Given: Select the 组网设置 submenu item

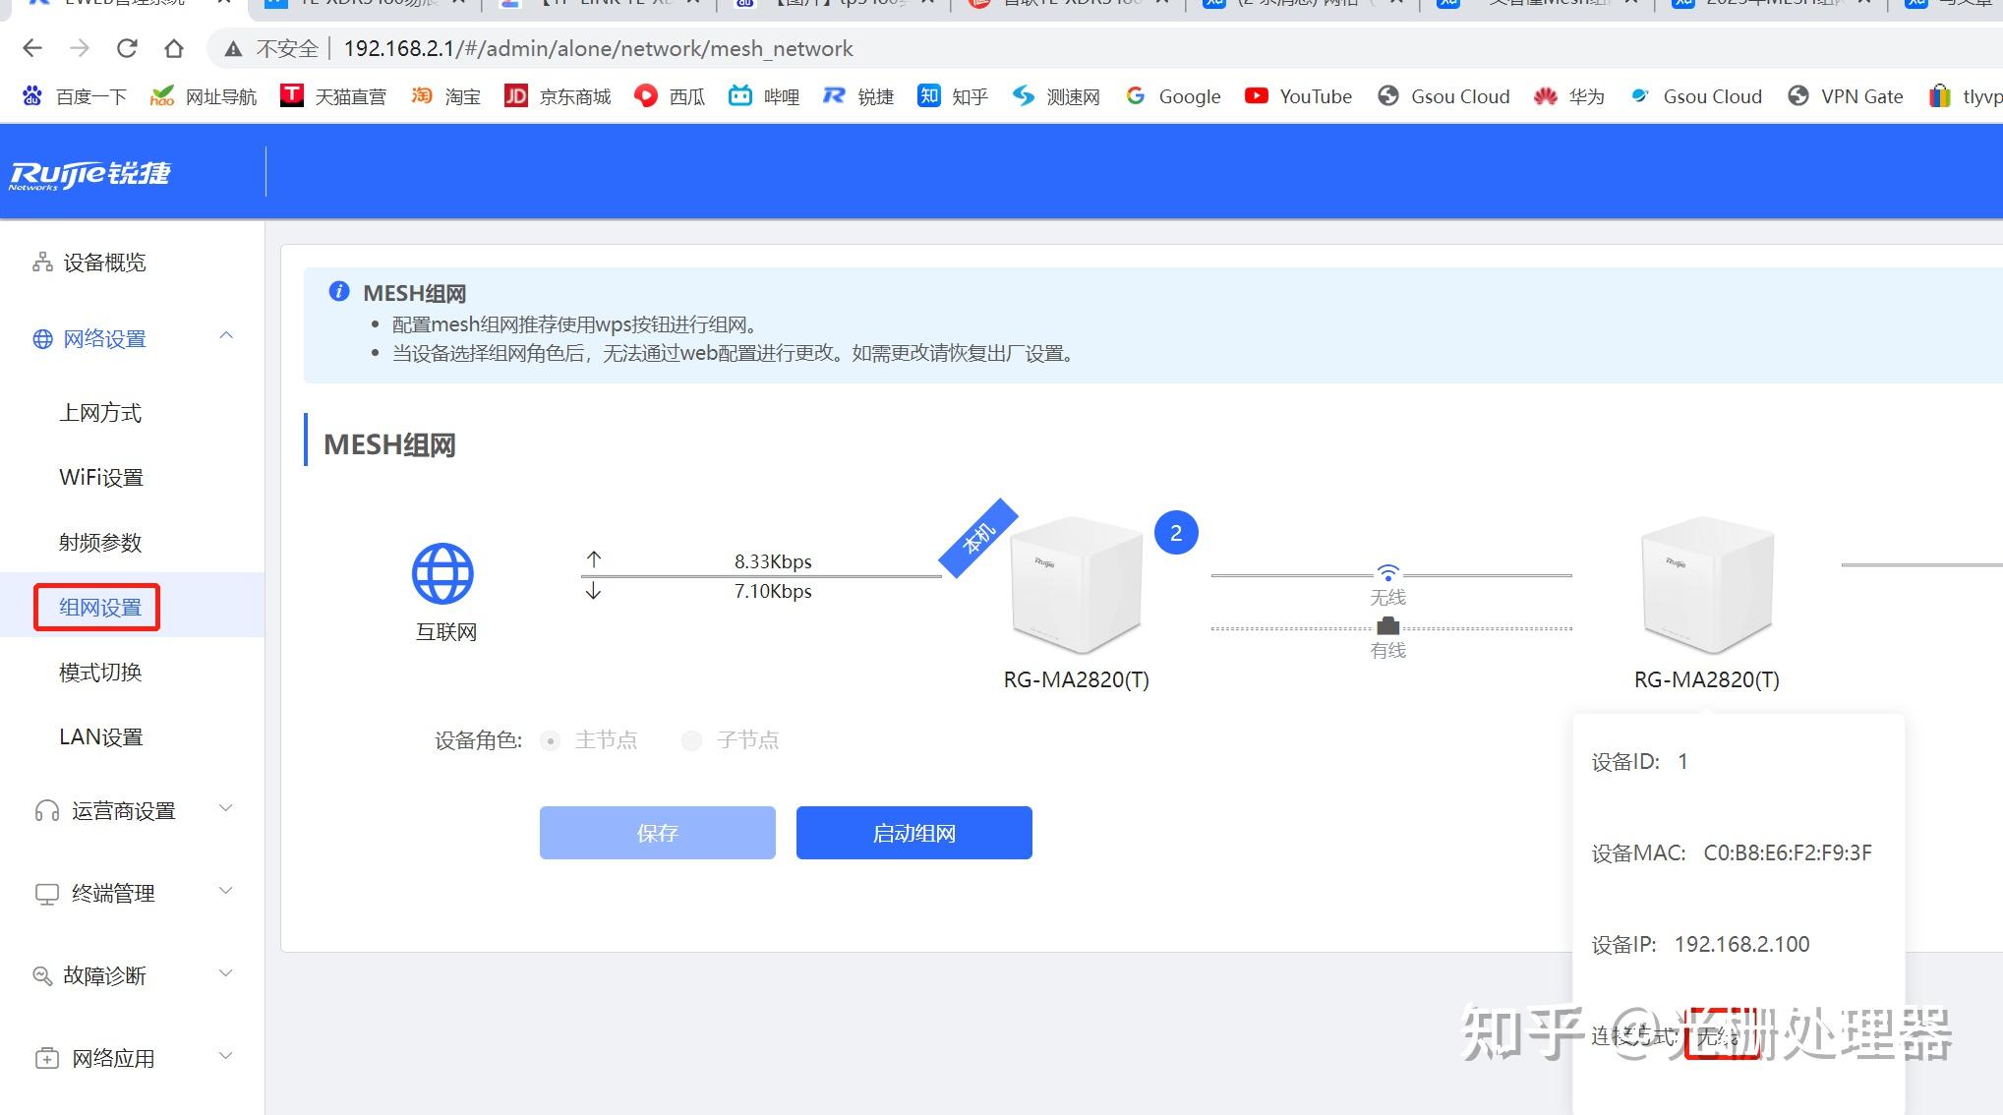Looking at the screenshot, I should 100,608.
